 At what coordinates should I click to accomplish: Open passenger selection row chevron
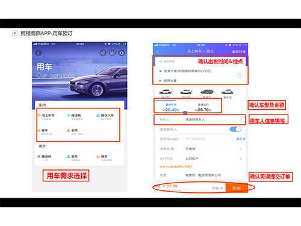[241, 119]
